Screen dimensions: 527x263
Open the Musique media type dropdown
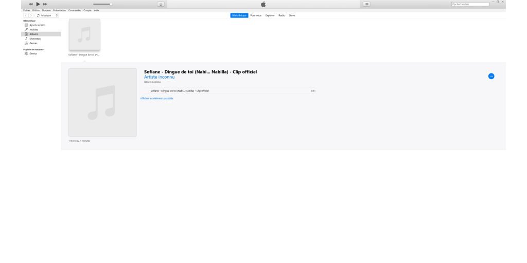click(x=47, y=15)
